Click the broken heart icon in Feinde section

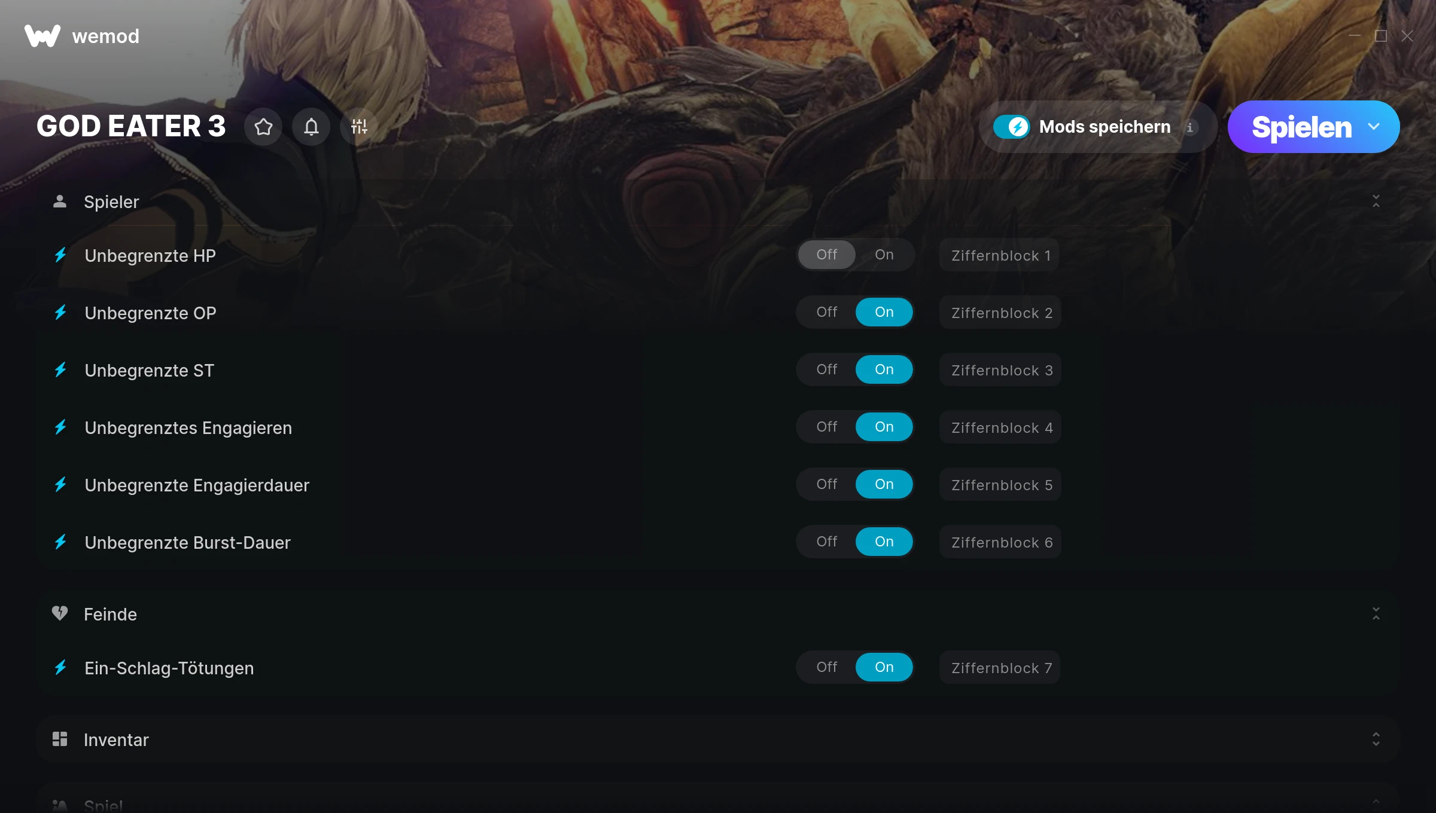pyautogui.click(x=60, y=613)
